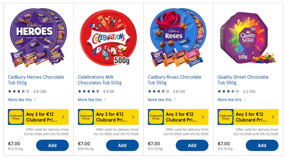
Task: Click the star rating of Celebrations tub
Action: pyautogui.click(x=89, y=91)
